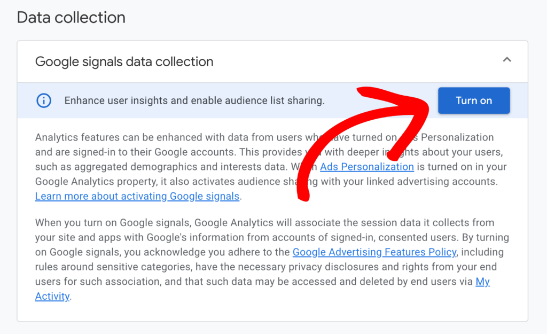
Task: Follow the Google Advertising Features Policy link
Action: pos(374,252)
